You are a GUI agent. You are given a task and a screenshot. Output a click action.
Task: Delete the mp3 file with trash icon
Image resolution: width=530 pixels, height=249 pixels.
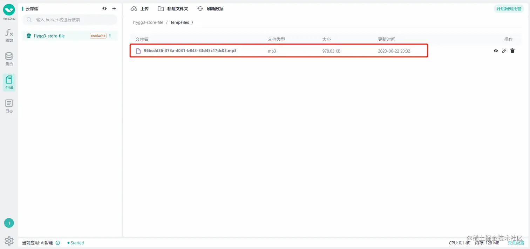tap(512, 51)
